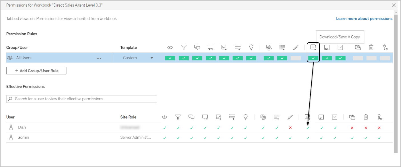Click the Download/Save A Copy icon in Permission Rules header
Viewport: 401px width, 167px height.
[313, 48]
